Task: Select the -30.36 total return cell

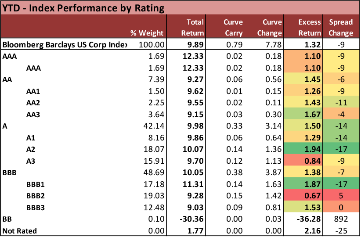Action: point(192,219)
